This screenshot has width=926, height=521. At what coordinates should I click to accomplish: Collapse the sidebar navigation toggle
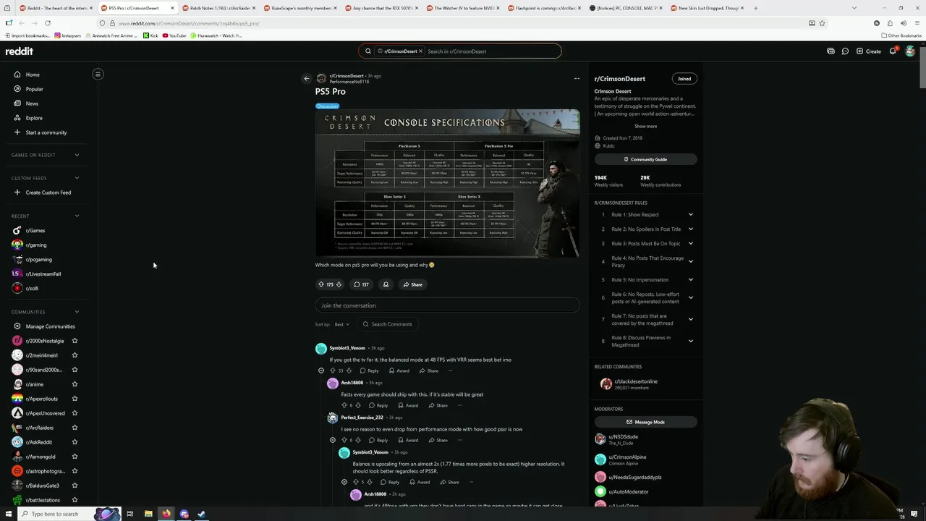tap(98, 74)
